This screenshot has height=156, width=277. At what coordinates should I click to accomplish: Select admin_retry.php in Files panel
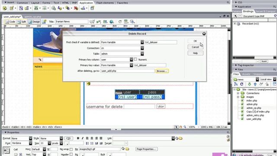point(255,115)
